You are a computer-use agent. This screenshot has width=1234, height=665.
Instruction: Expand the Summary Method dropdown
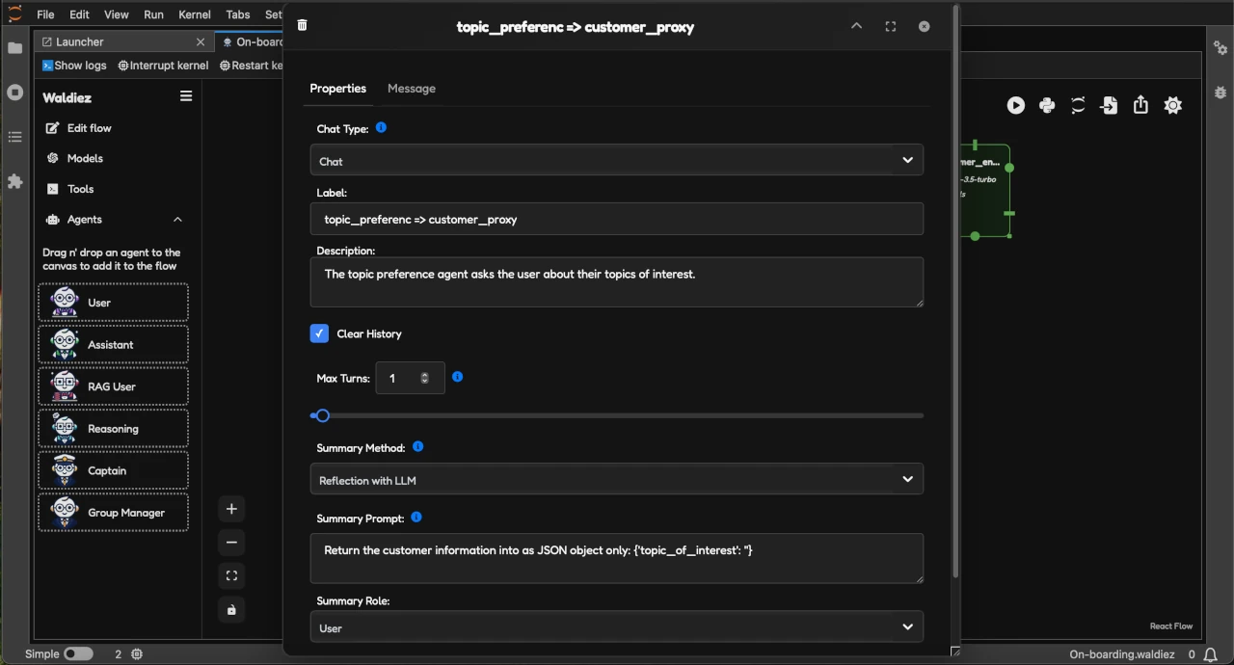click(x=616, y=479)
